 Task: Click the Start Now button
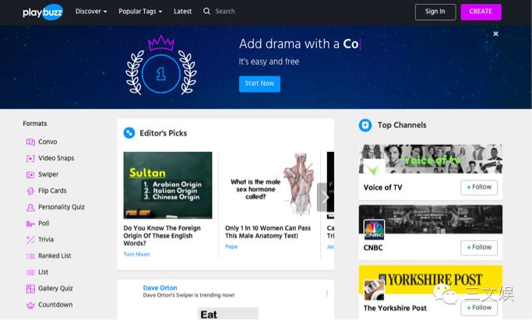(259, 84)
